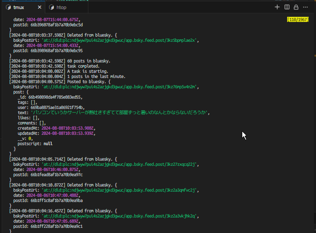The image size is (316, 233).
Task: Click the 'postscript: null' line
Action: click(x=35, y=144)
